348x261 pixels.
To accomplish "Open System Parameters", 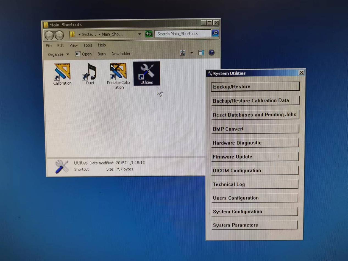I will pyautogui.click(x=254, y=225).
